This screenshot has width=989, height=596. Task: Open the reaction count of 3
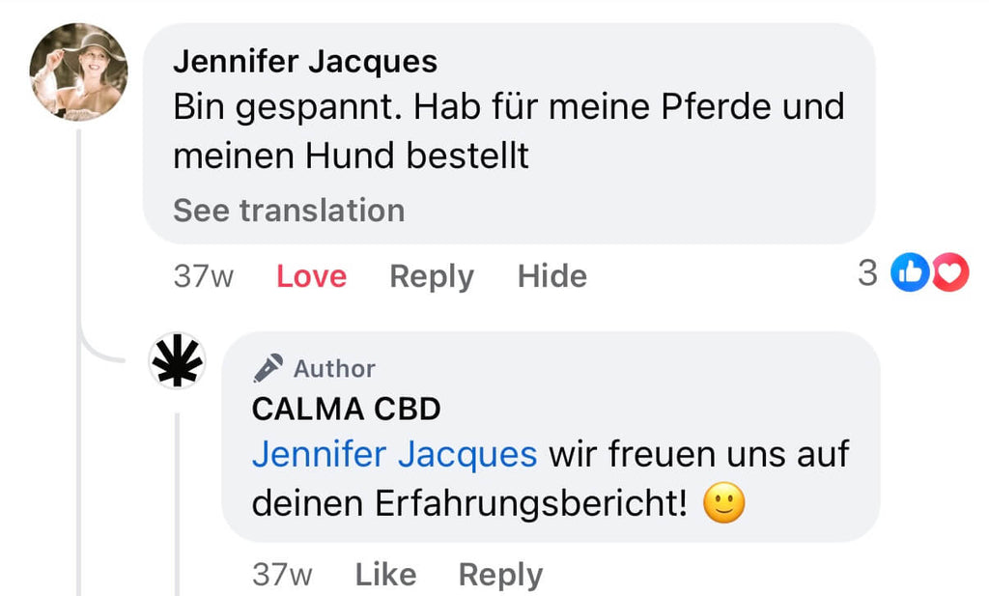tap(867, 274)
